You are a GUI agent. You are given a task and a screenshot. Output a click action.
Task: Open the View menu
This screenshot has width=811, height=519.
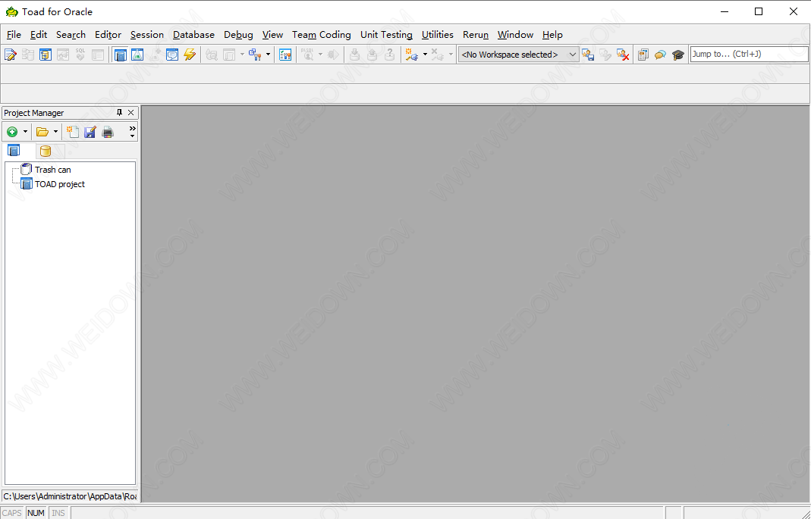pos(272,35)
